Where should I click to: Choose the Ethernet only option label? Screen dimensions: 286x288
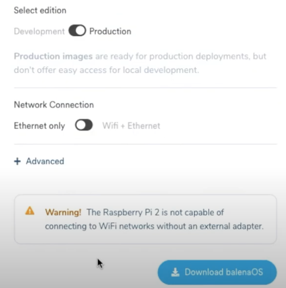click(40, 126)
